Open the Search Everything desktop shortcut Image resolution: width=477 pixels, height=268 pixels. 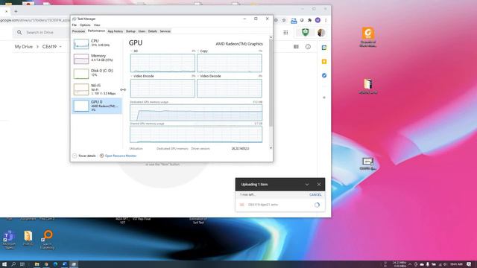click(47, 240)
